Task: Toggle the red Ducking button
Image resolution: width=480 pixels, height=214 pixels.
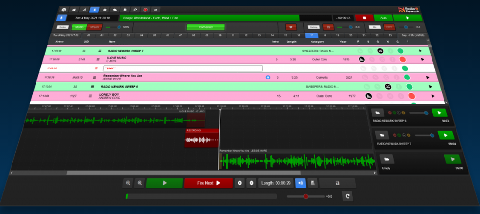Action: 328,27
